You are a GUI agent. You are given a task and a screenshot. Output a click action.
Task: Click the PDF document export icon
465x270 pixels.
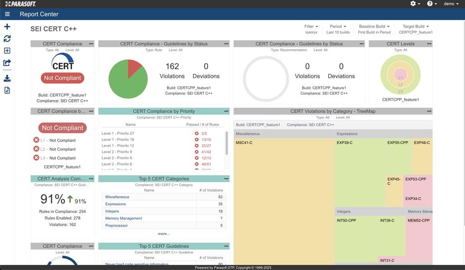(7, 90)
